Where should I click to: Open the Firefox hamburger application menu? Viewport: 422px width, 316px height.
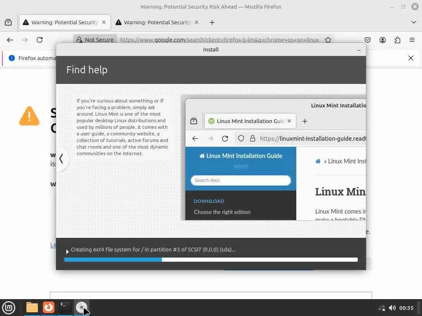click(412, 40)
